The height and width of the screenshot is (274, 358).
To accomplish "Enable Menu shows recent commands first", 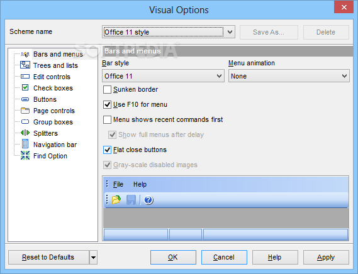I will coord(108,119).
